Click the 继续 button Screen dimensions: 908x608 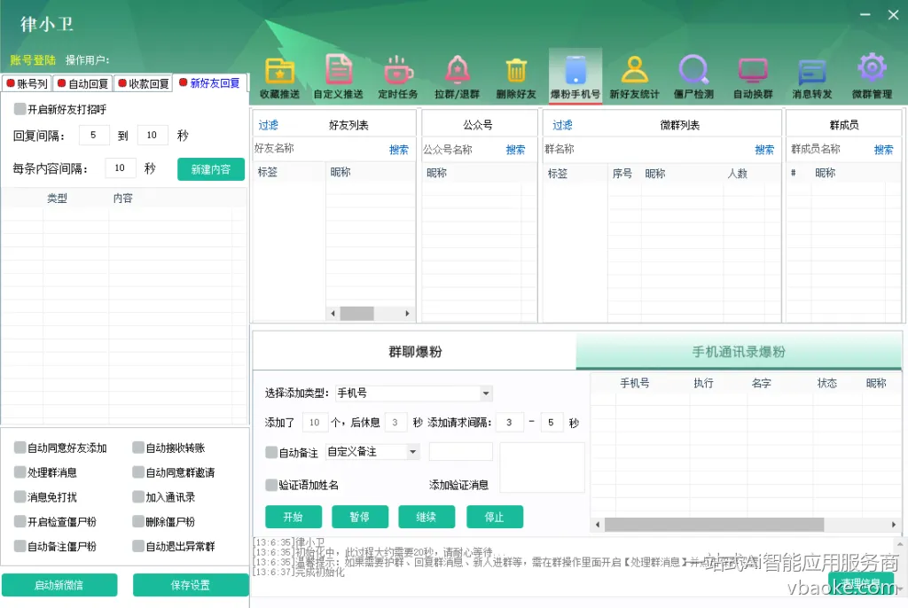[427, 517]
